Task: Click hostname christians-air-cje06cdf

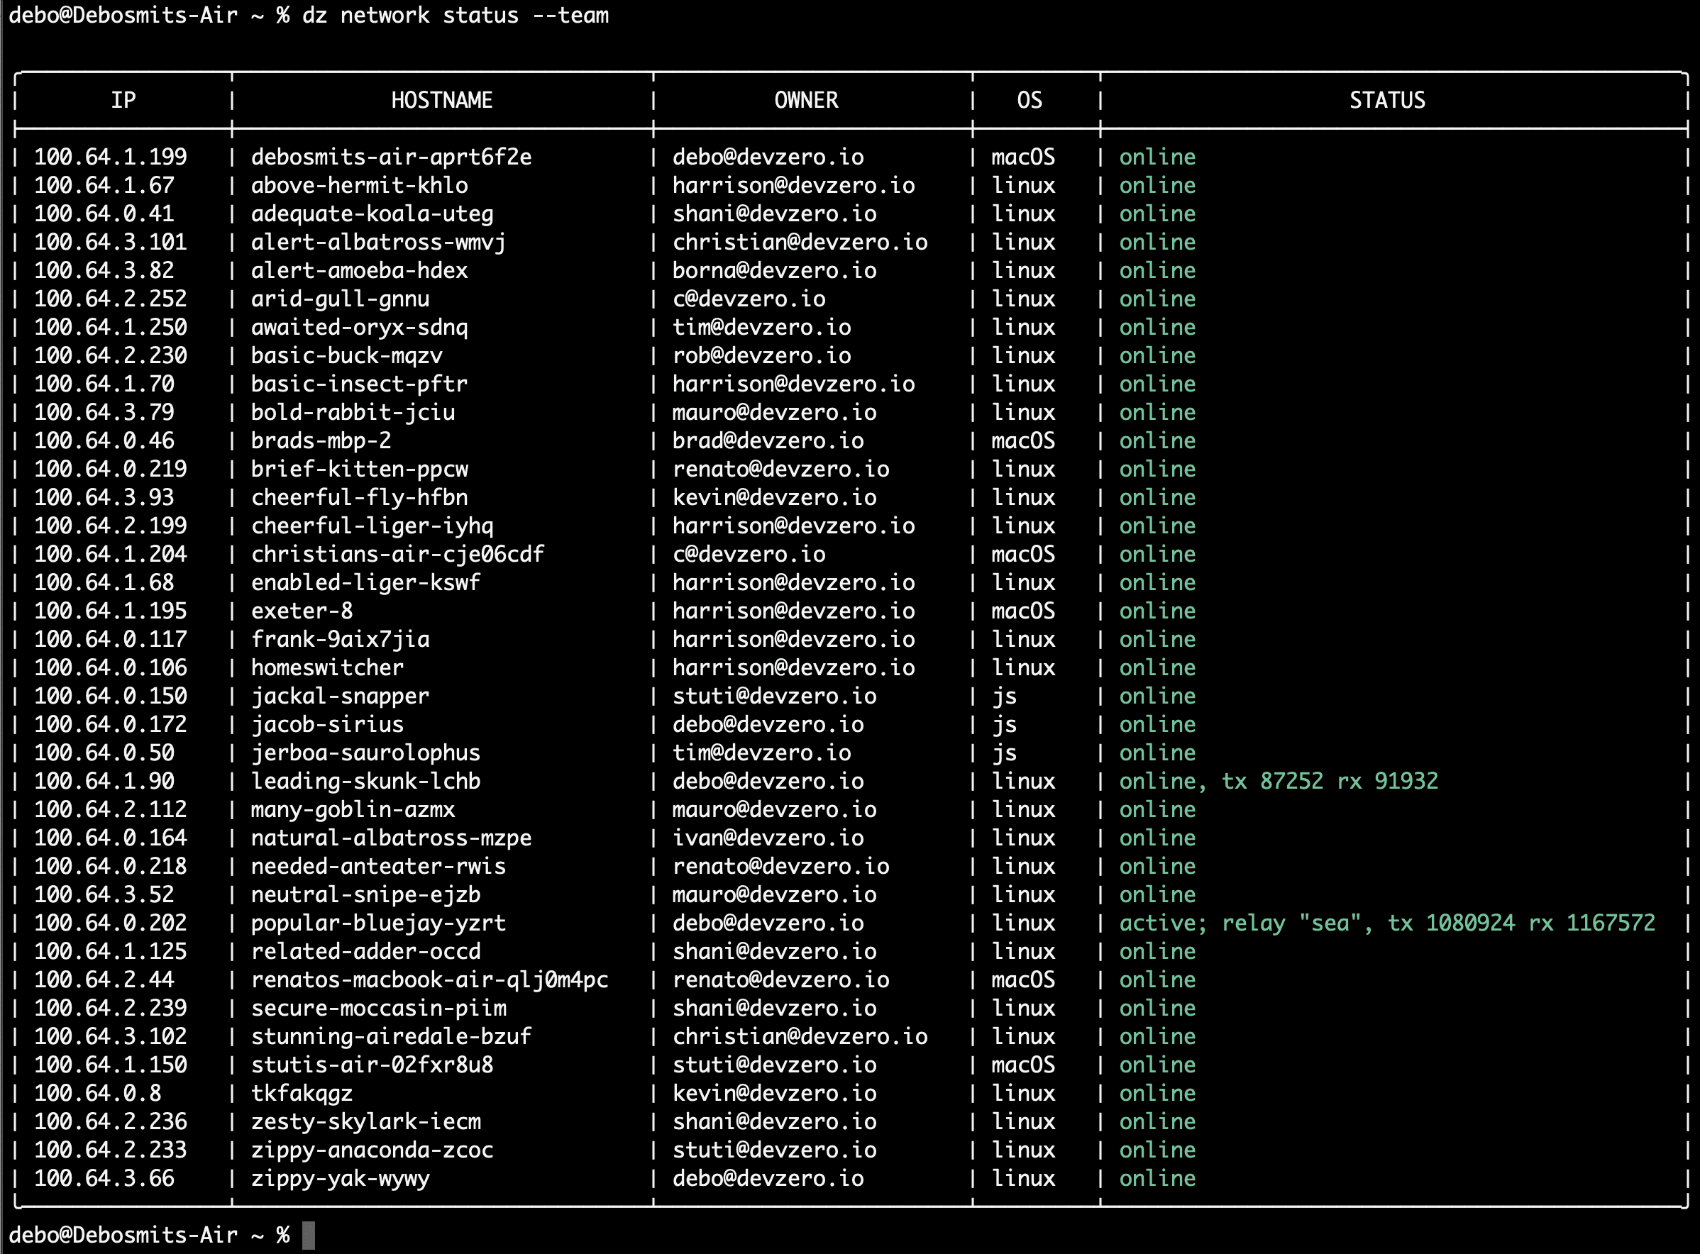Action: point(397,554)
